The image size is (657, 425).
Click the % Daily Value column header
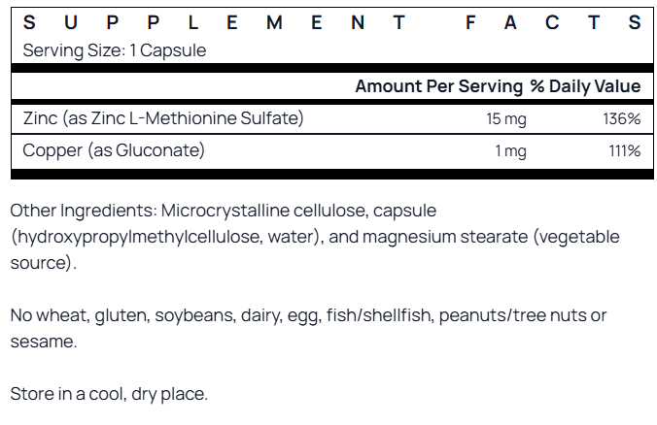[x=585, y=86]
